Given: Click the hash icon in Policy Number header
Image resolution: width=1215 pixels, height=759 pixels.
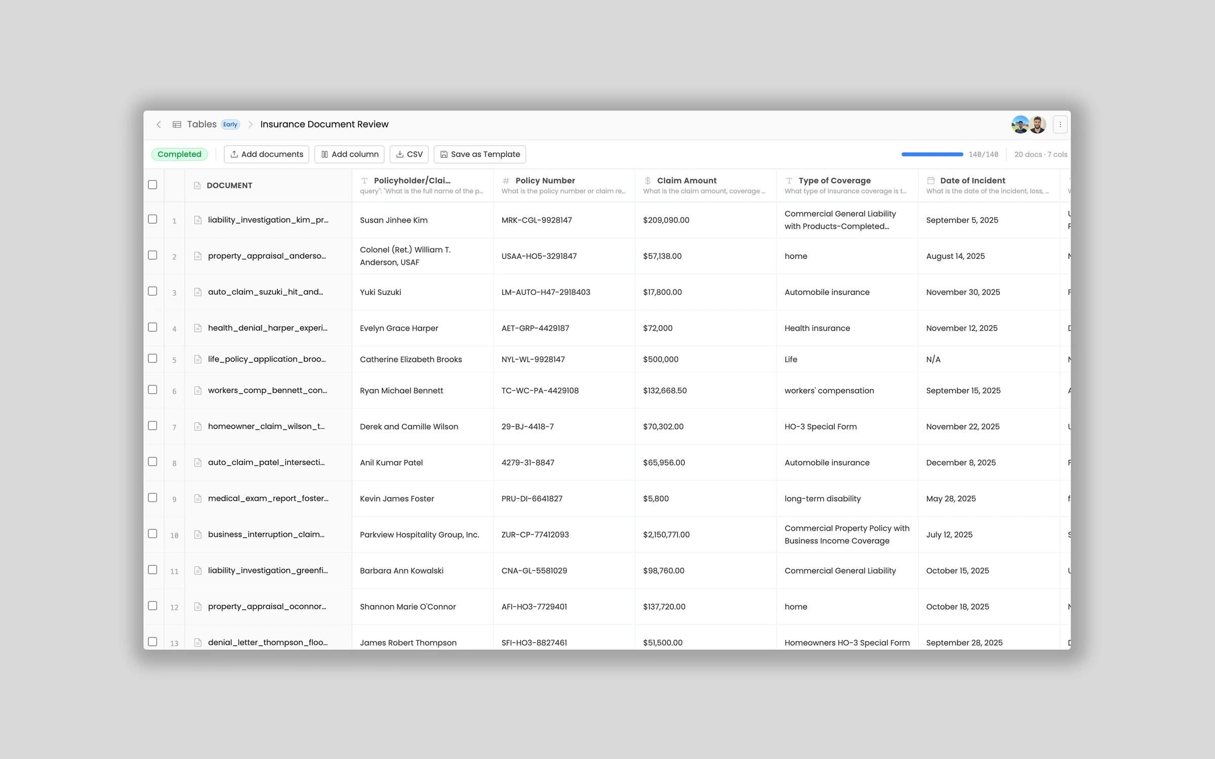Looking at the screenshot, I should 505,180.
